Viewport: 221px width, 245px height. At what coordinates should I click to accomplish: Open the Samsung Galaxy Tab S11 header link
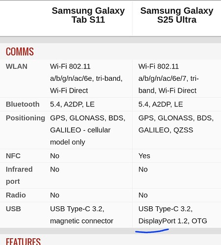(x=88, y=15)
